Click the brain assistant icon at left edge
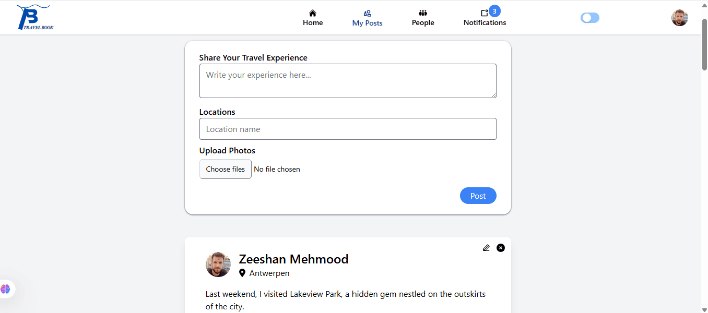Image resolution: width=708 pixels, height=313 pixels. click(x=6, y=289)
